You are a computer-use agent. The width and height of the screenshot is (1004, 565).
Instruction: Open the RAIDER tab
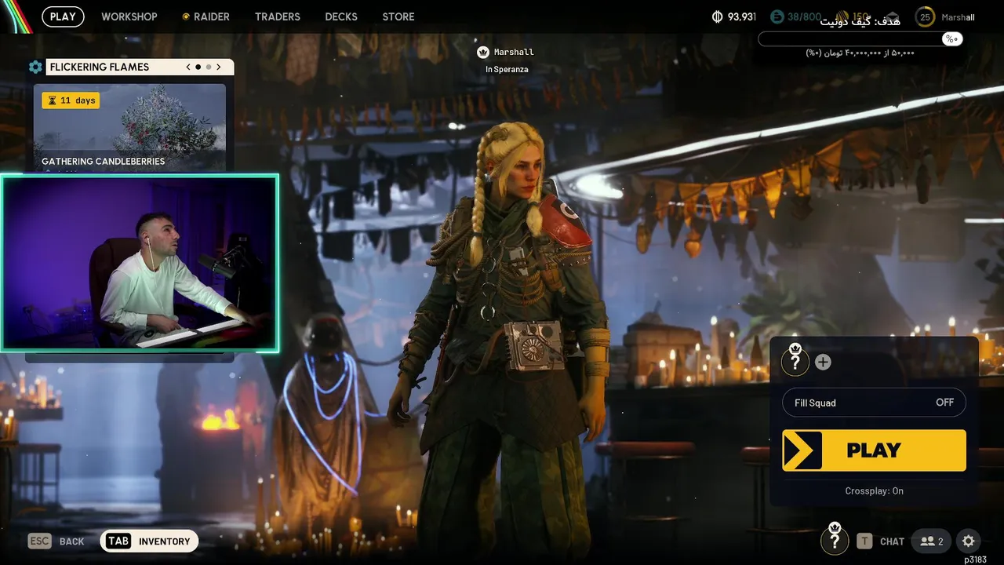click(x=206, y=16)
